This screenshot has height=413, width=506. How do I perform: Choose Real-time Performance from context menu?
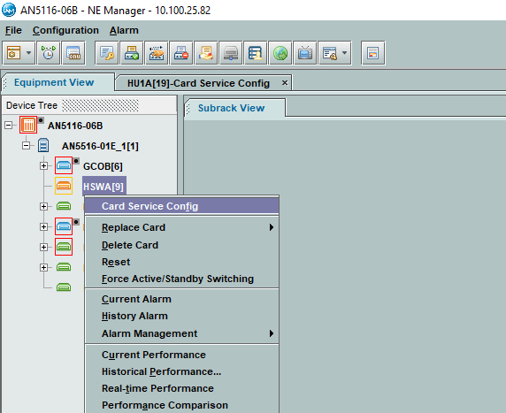[182, 388]
